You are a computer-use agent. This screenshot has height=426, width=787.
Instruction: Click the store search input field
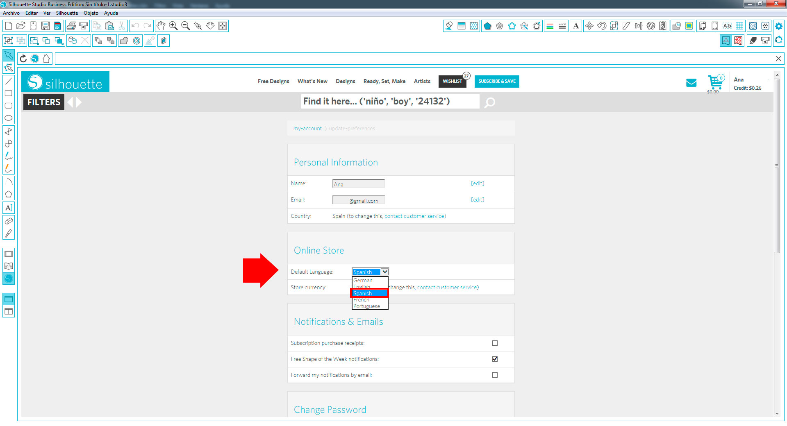(x=390, y=101)
